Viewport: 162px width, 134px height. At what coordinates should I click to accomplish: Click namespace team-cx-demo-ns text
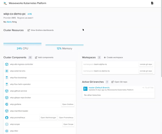point(96,71)
